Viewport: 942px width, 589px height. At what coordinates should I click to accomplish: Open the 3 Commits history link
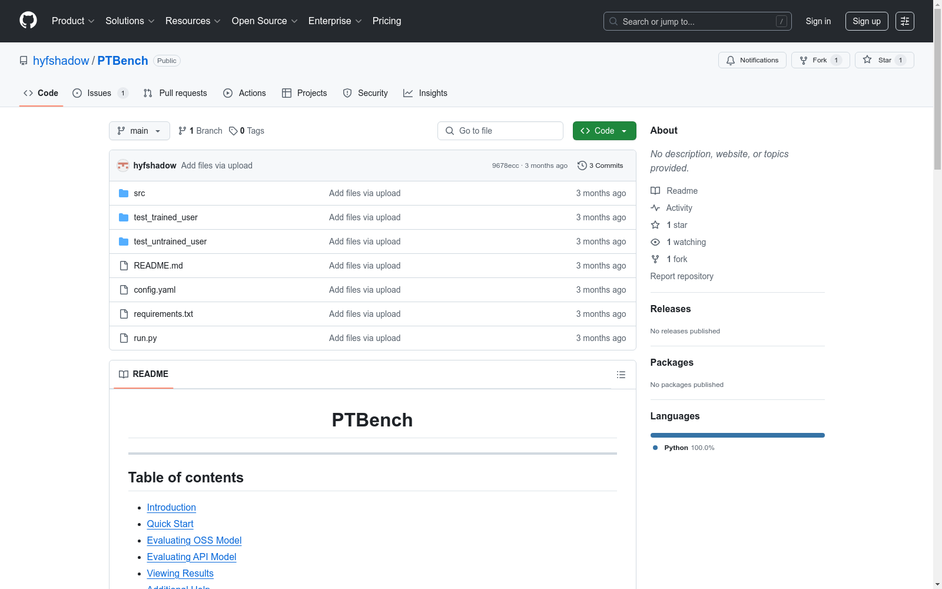[601, 166]
